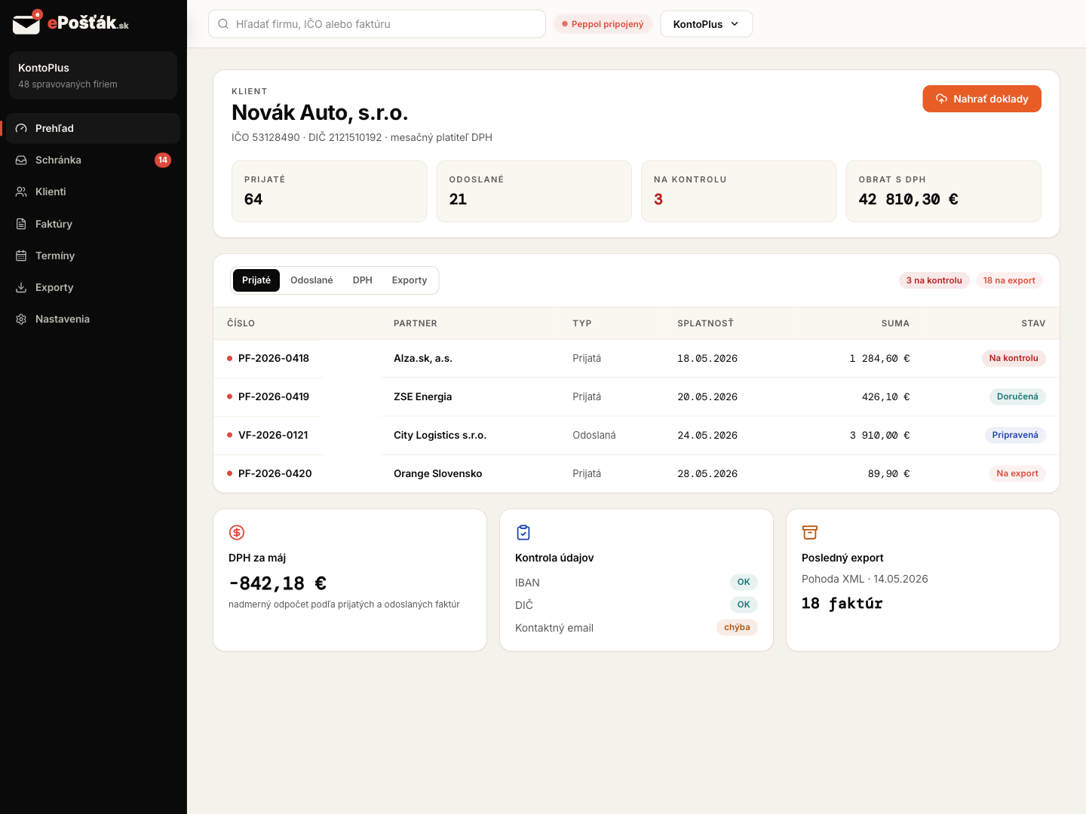Click the 18 faktúr export count
The image size is (1086, 814).
(842, 603)
